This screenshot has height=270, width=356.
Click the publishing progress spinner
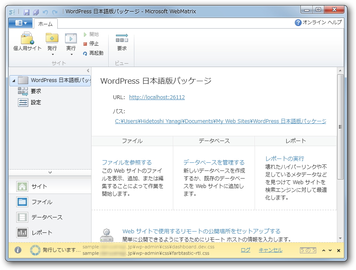(35, 249)
